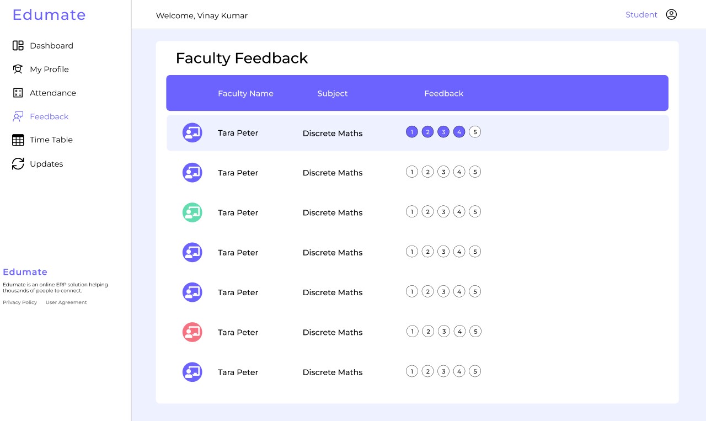Click the Faculty Name column header
Screen dimensions: 706x421
point(245,93)
